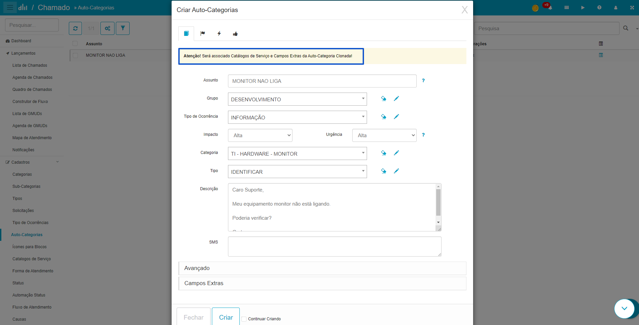Open the column list icon in table header

coord(601,44)
